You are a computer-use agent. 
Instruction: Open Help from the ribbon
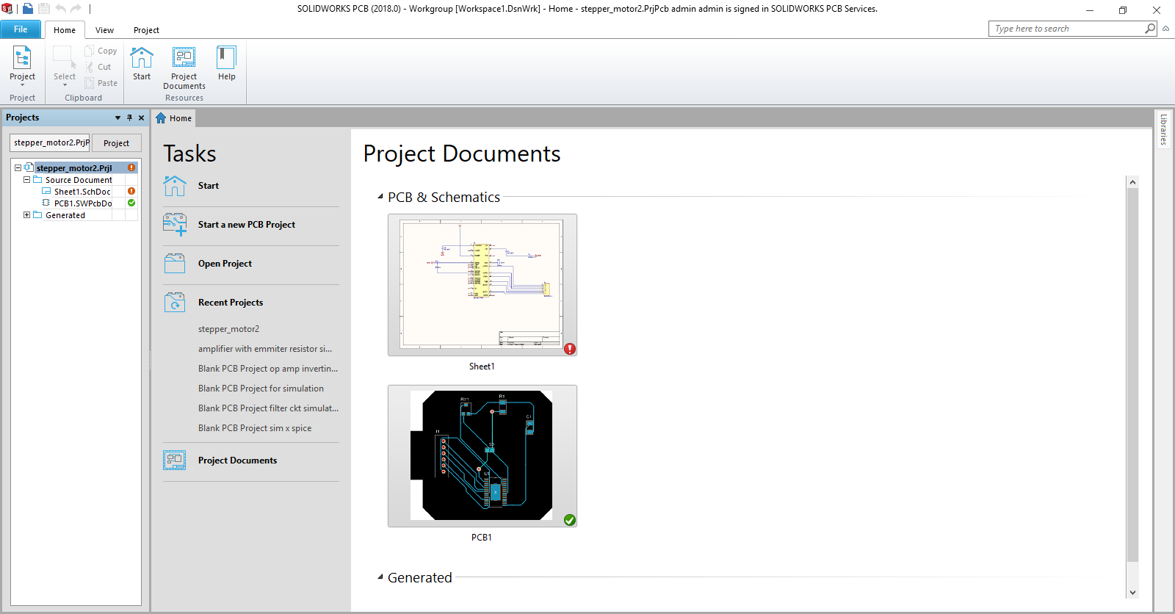[227, 63]
